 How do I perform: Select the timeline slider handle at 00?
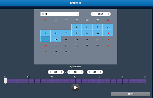(x=5, y=81)
